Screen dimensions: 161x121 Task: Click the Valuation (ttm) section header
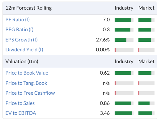point(22,62)
